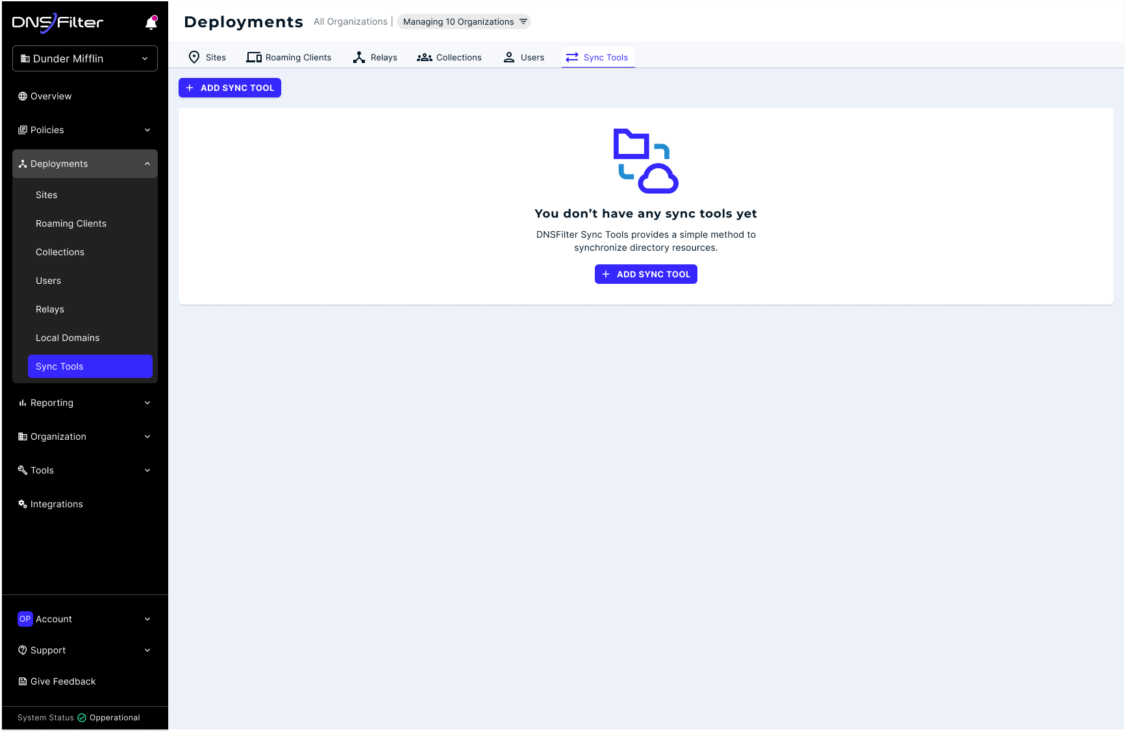
Task: Click the Relays tab hub icon
Action: pos(359,57)
